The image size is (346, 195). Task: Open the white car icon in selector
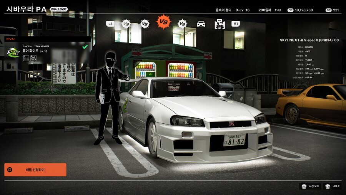(201, 24)
